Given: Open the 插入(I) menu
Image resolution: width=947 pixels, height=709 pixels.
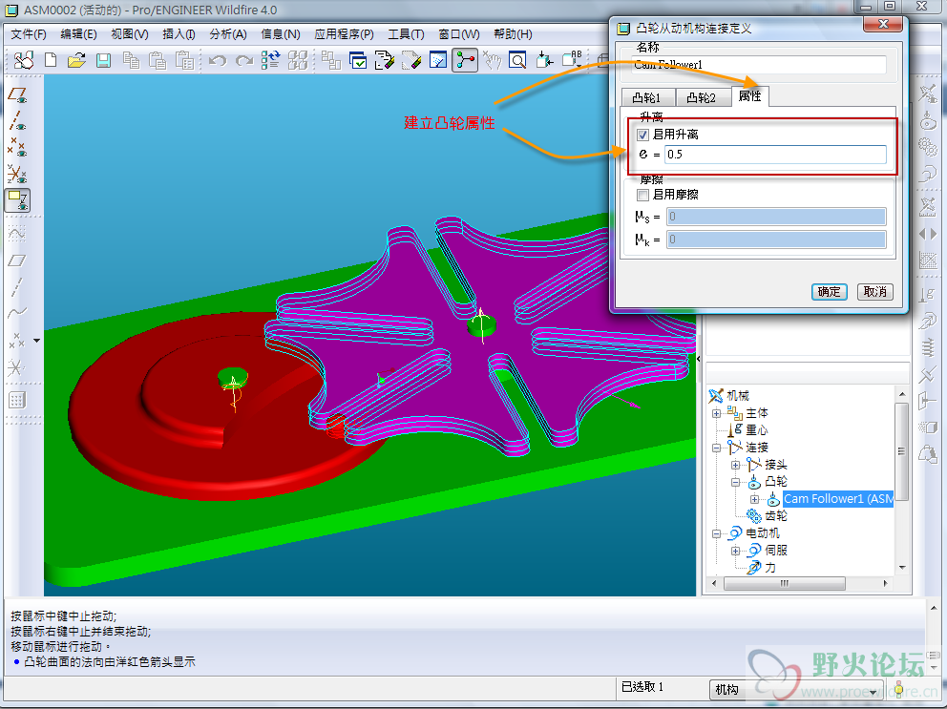Looking at the screenshot, I should click(x=179, y=33).
